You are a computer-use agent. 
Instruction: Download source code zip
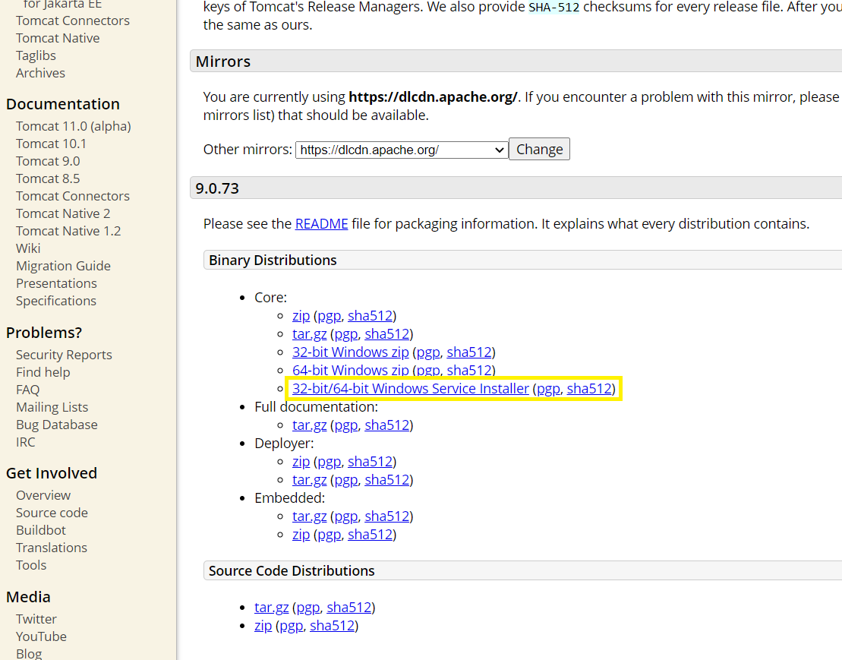tap(263, 626)
